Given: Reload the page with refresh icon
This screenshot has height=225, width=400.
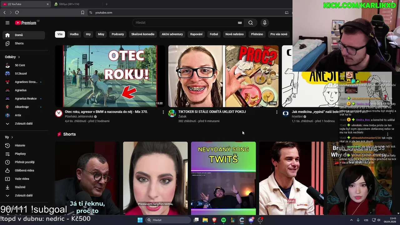Looking at the screenshot, I should 17,12.
